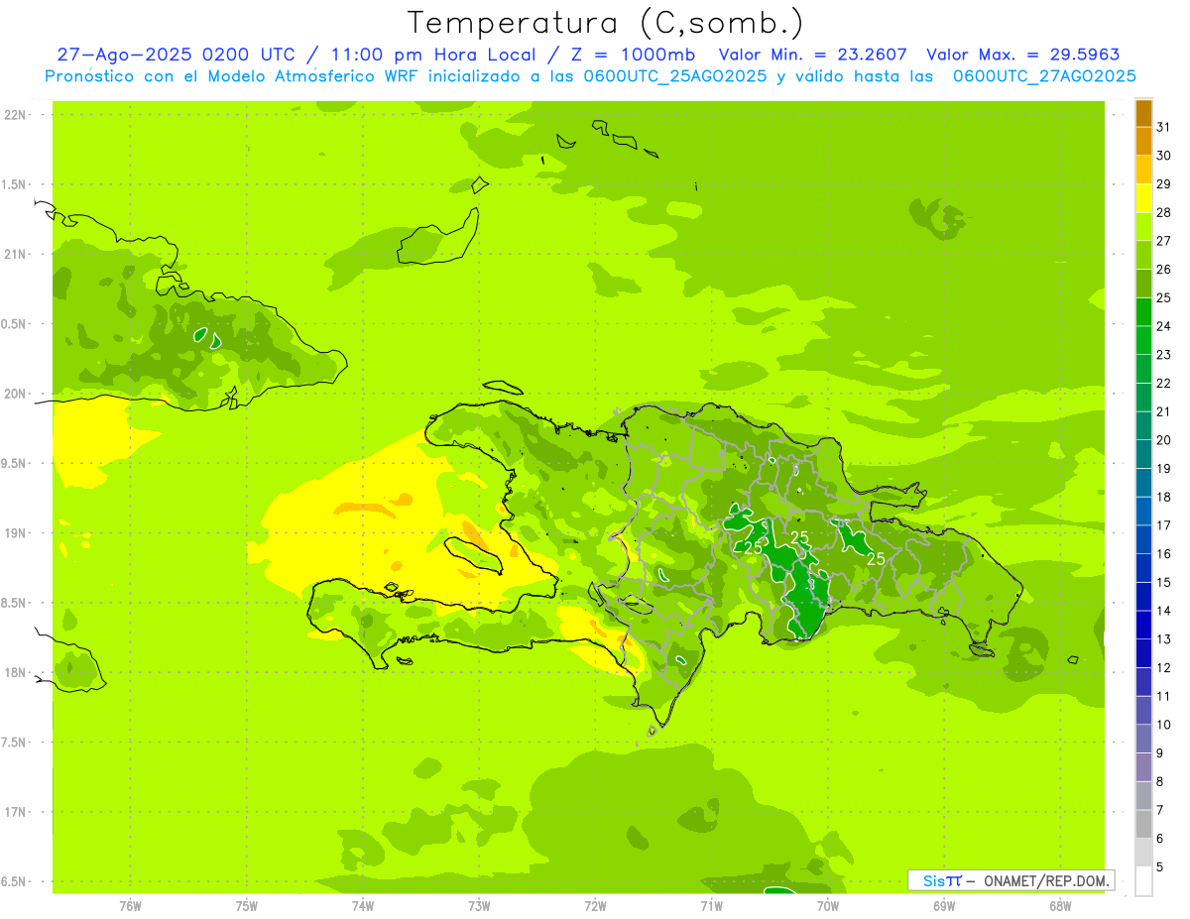Click the '22N' latitude label
This screenshot has width=1190, height=919.
(x=14, y=115)
